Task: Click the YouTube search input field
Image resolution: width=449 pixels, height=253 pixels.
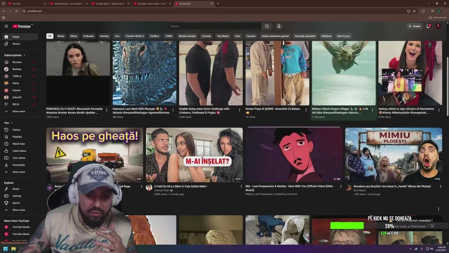Action: (215, 26)
